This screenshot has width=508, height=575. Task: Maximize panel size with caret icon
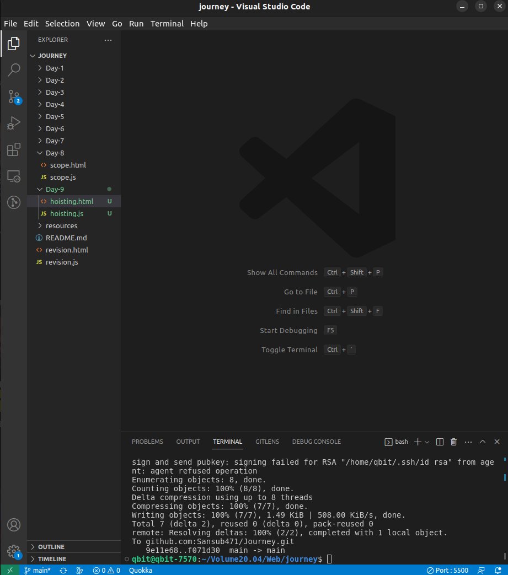click(x=483, y=442)
